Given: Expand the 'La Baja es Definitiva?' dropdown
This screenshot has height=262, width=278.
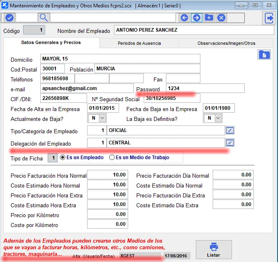Looking at the screenshot, I should pos(218,118).
